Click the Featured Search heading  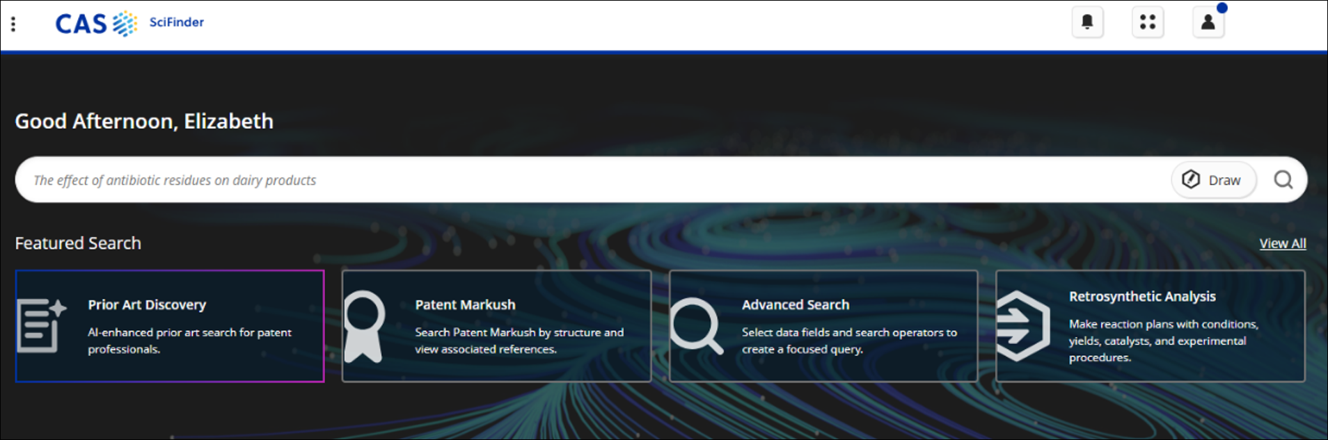point(78,243)
